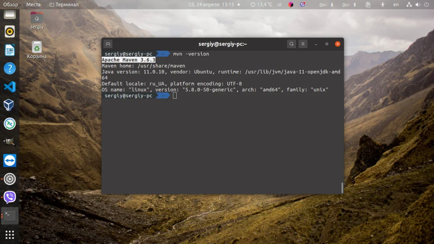This screenshot has height=244, width=434.
Task: Open TeamViewer from the dock
Action: pos(9,161)
